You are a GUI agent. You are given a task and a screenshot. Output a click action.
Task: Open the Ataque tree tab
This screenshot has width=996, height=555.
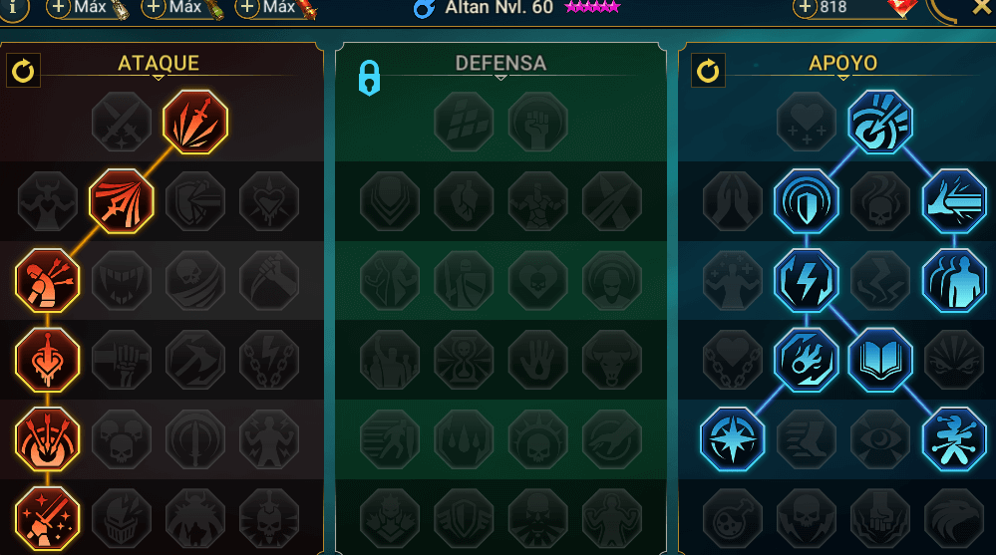click(159, 63)
